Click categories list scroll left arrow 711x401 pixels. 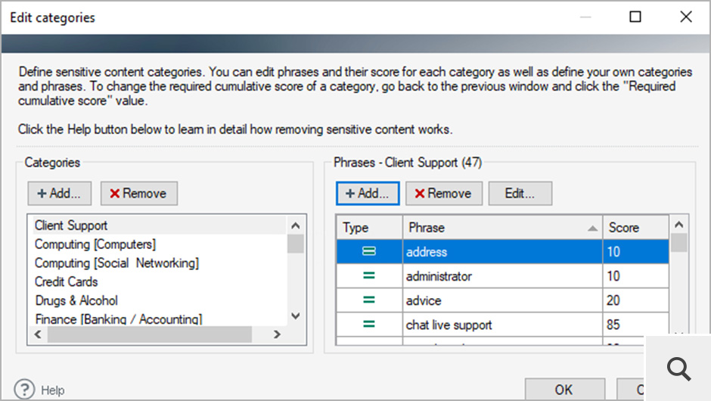click(x=38, y=334)
